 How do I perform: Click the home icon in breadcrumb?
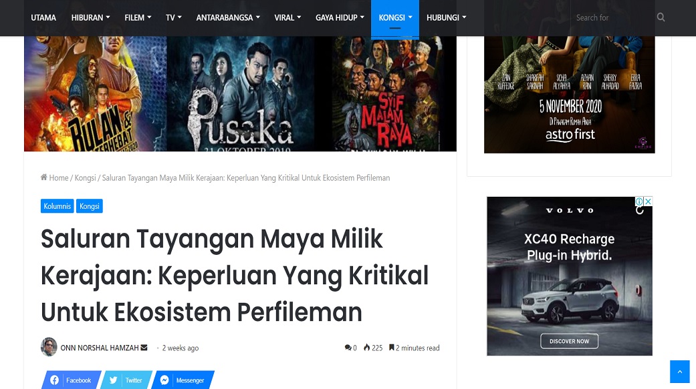coord(44,177)
